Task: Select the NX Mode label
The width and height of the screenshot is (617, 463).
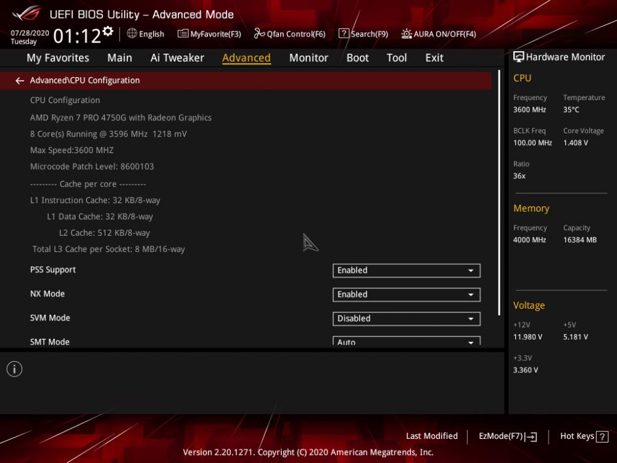Action: click(x=48, y=294)
